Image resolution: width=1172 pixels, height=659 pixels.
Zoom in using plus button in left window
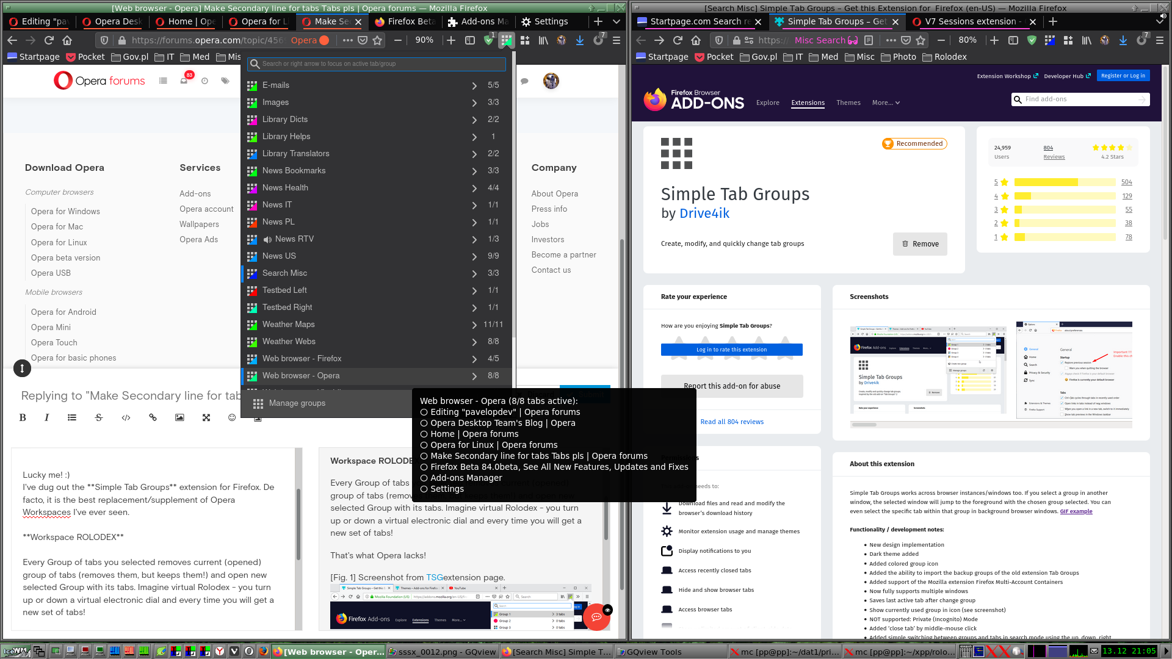click(x=450, y=40)
